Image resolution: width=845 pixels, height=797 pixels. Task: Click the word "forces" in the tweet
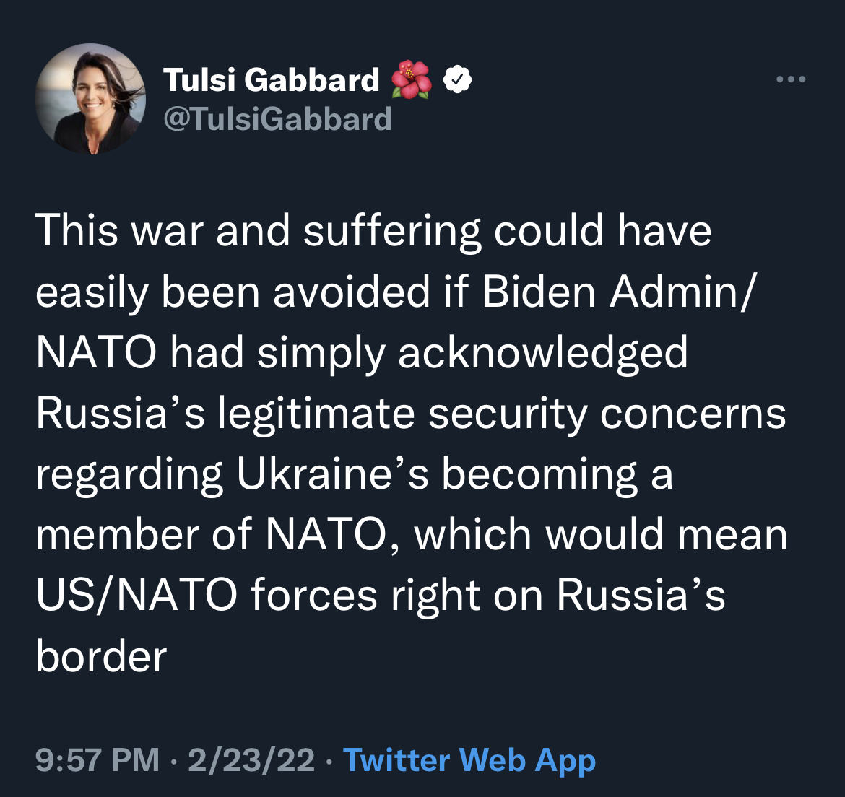pyautogui.click(x=314, y=596)
